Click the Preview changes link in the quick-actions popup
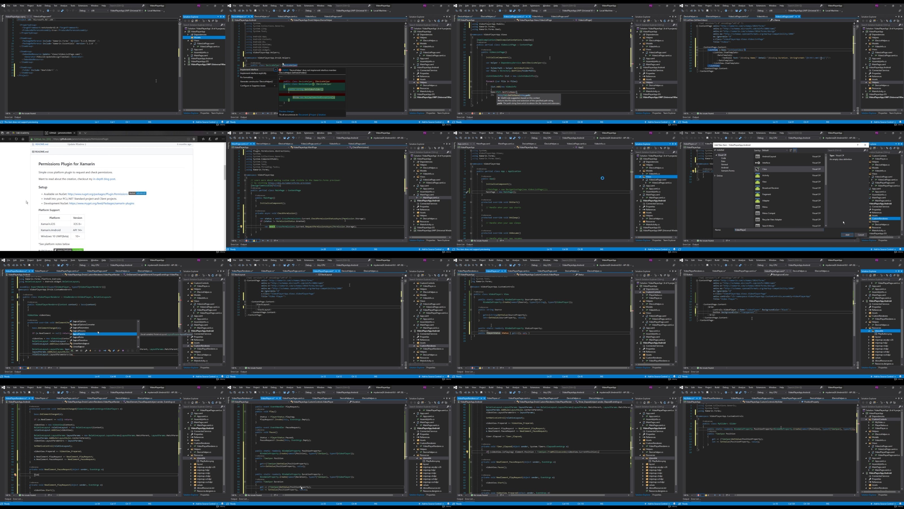This screenshot has height=509, width=904. (286, 111)
